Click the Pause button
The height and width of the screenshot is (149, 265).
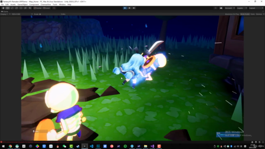(x=130, y=8)
